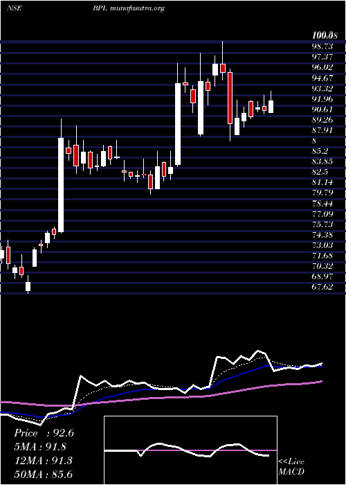Select the 12MA : 91.3 readout
The height and width of the screenshot is (485, 346).
point(43,461)
